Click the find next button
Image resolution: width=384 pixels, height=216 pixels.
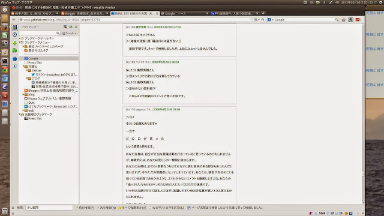pos(107,208)
